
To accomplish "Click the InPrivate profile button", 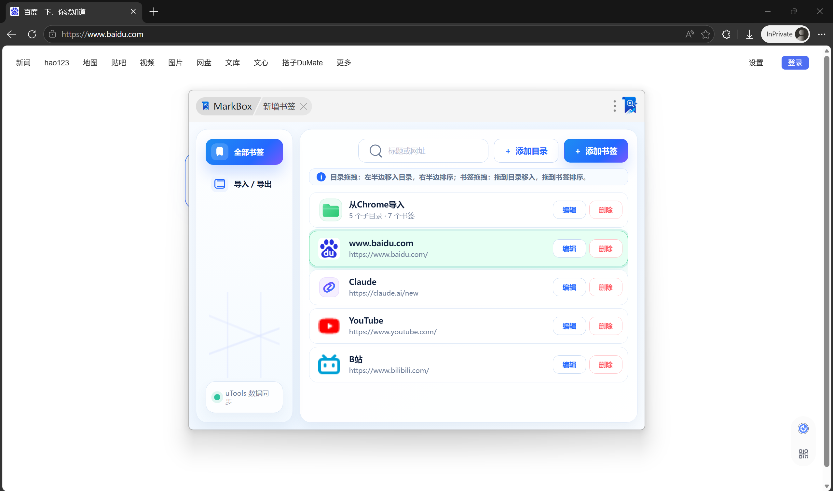I will (785, 34).
